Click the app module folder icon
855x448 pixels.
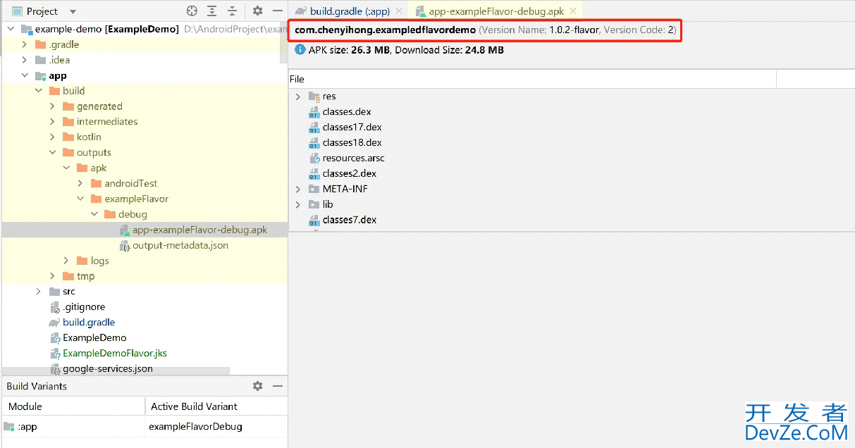pyautogui.click(x=41, y=75)
